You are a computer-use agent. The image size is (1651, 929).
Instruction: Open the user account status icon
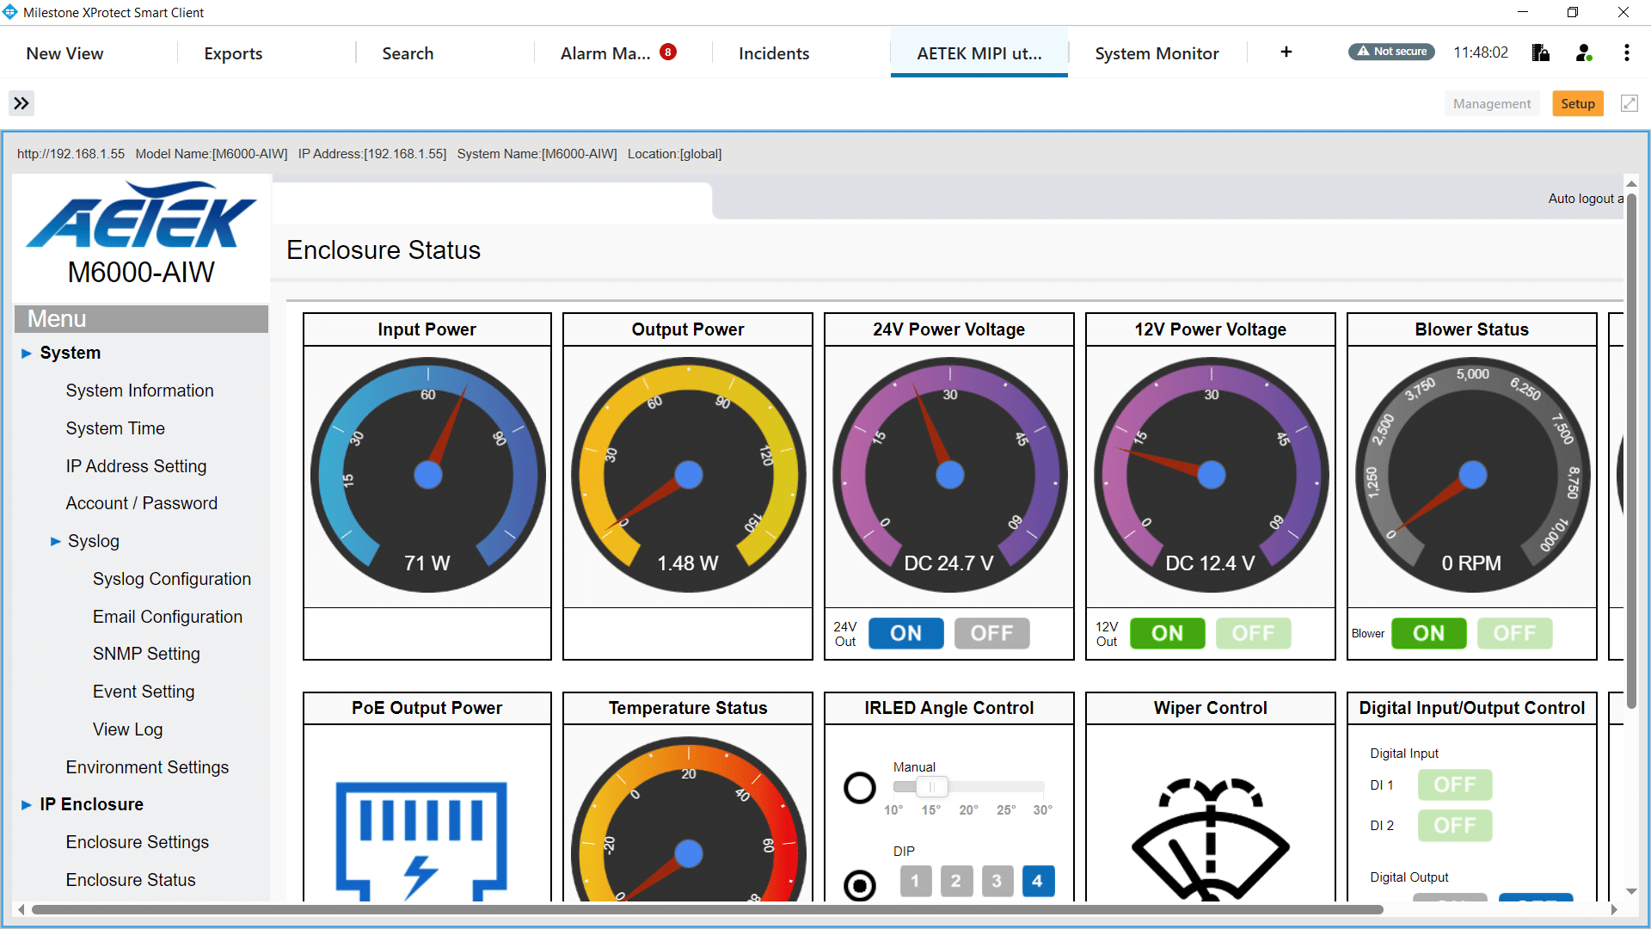tap(1584, 52)
